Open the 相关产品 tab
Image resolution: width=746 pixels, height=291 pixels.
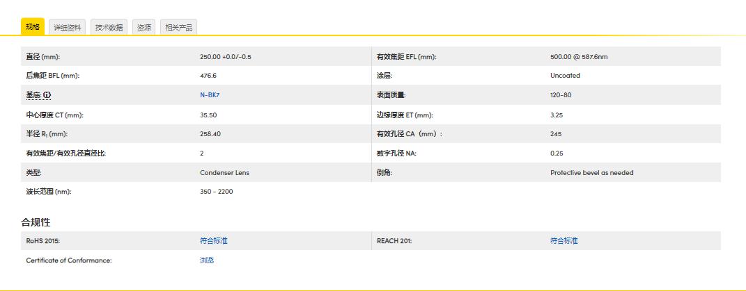click(x=178, y=28)
